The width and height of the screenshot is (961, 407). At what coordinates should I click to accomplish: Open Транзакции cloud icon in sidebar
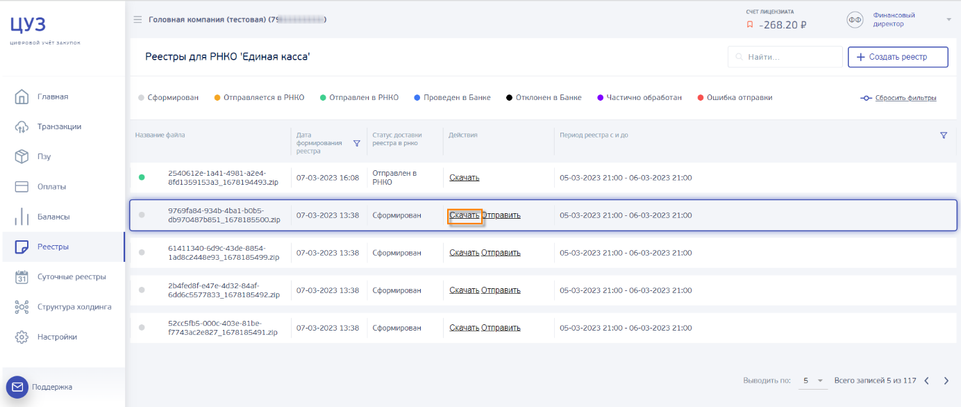pyautogui.click(x=22, y=126)
